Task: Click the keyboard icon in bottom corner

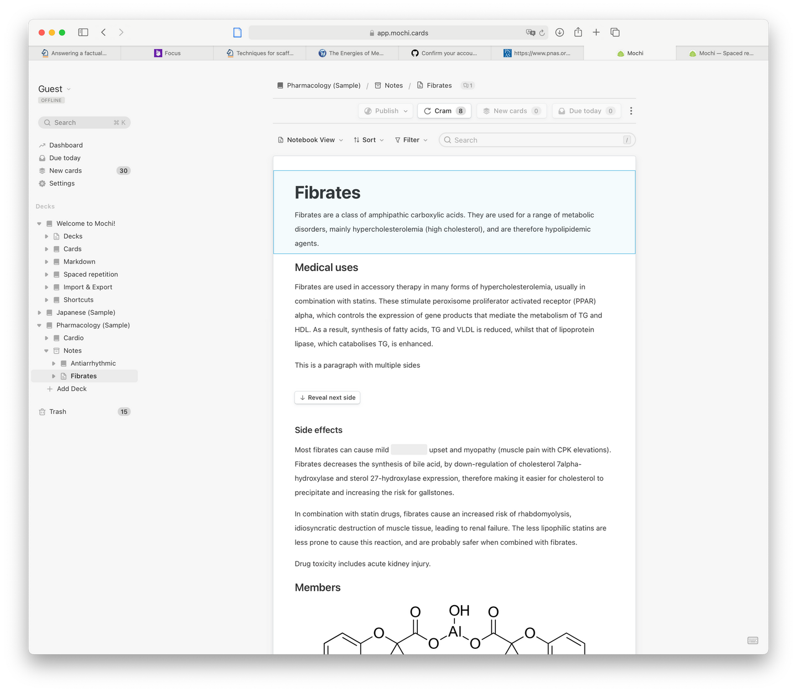Action: click(x=753, y=641)
